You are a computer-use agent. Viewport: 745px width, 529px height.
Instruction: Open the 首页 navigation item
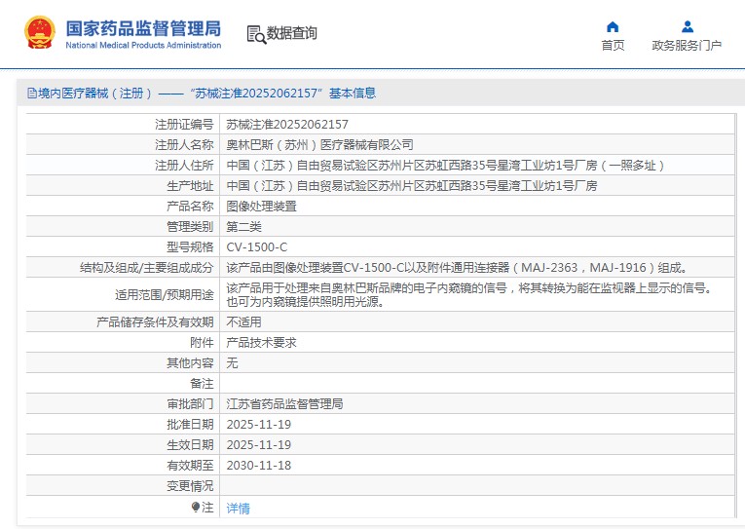[x=613, y=45]
